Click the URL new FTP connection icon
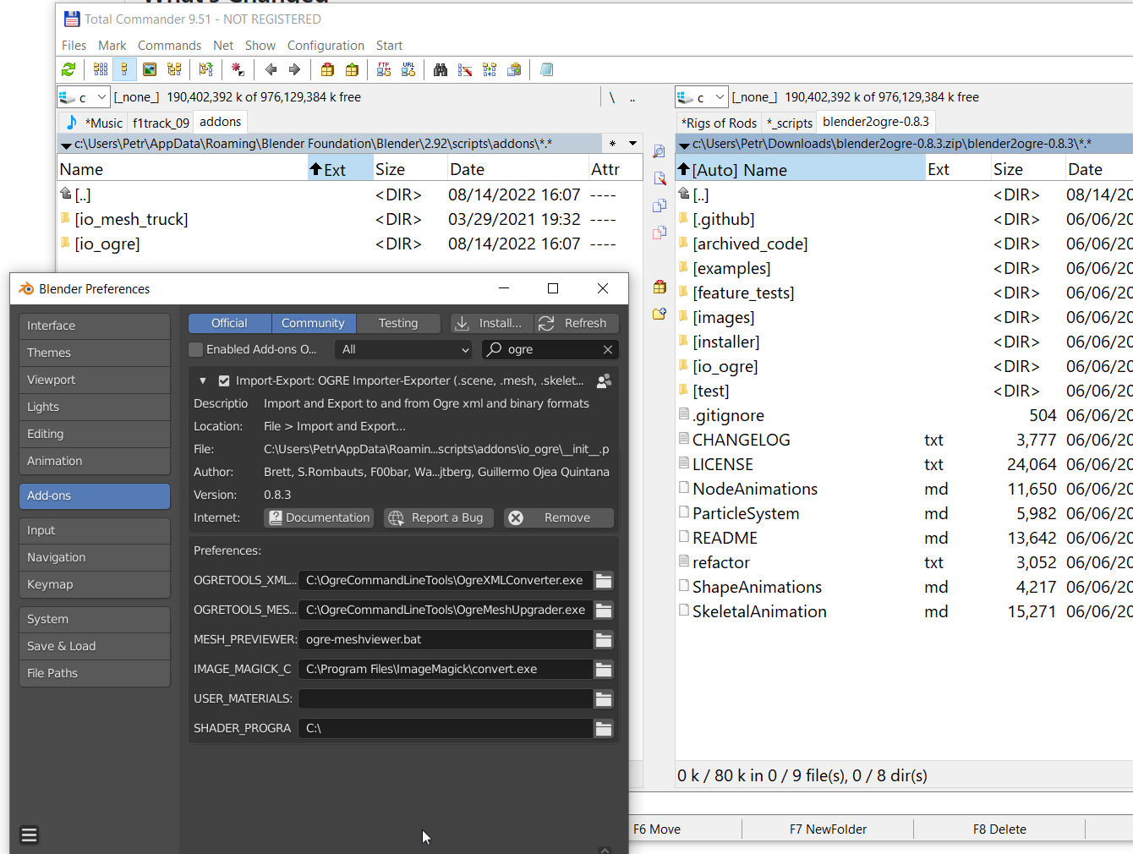 point(408,69)
